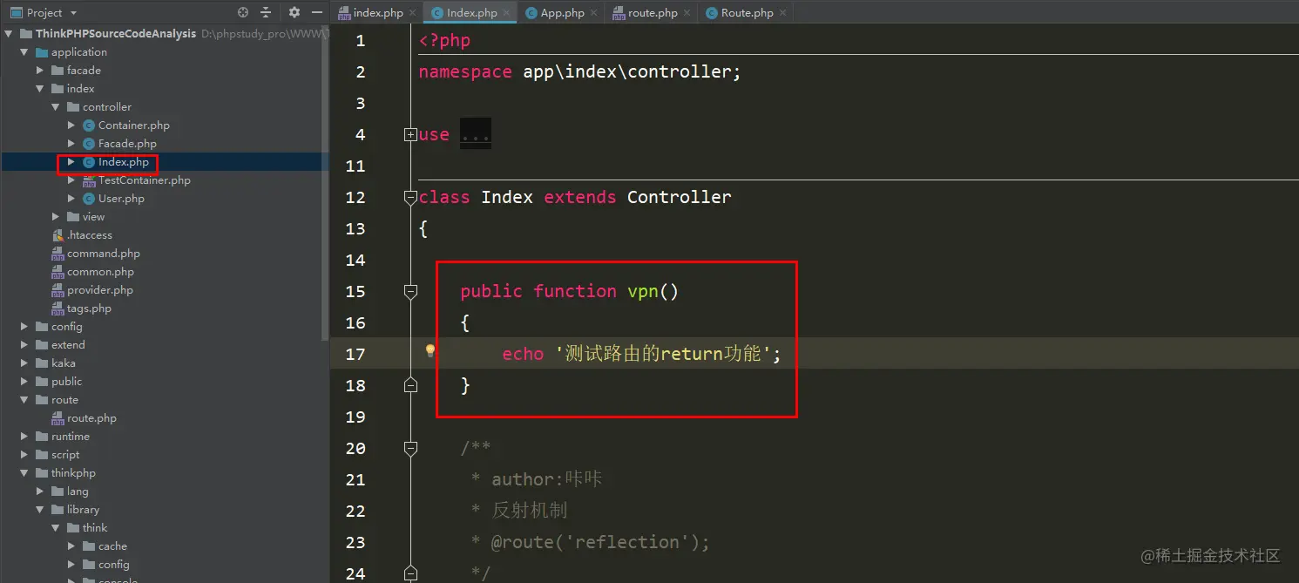The width and height of the screenshot is (1299, 583).
Task: Click the User.php class icon
Action: [x=88, y=199]
